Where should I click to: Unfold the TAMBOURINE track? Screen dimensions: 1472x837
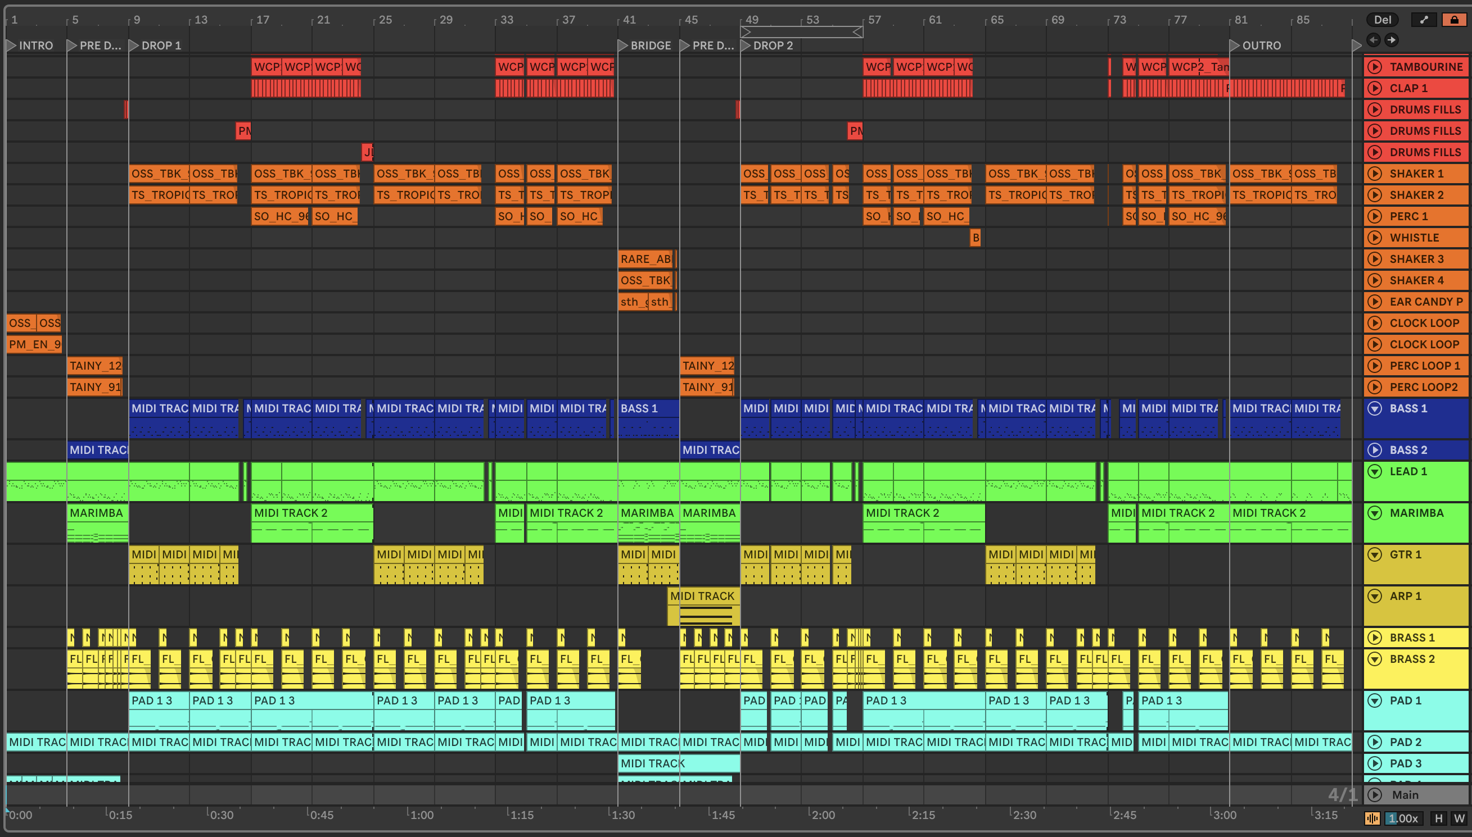[x=1375, y=67]
